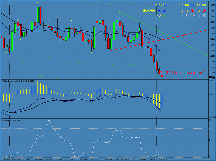Click the '21 Aug 2011' date label
Image resolution: width=216 pixels, height=161 pixels.
(107, 159)
